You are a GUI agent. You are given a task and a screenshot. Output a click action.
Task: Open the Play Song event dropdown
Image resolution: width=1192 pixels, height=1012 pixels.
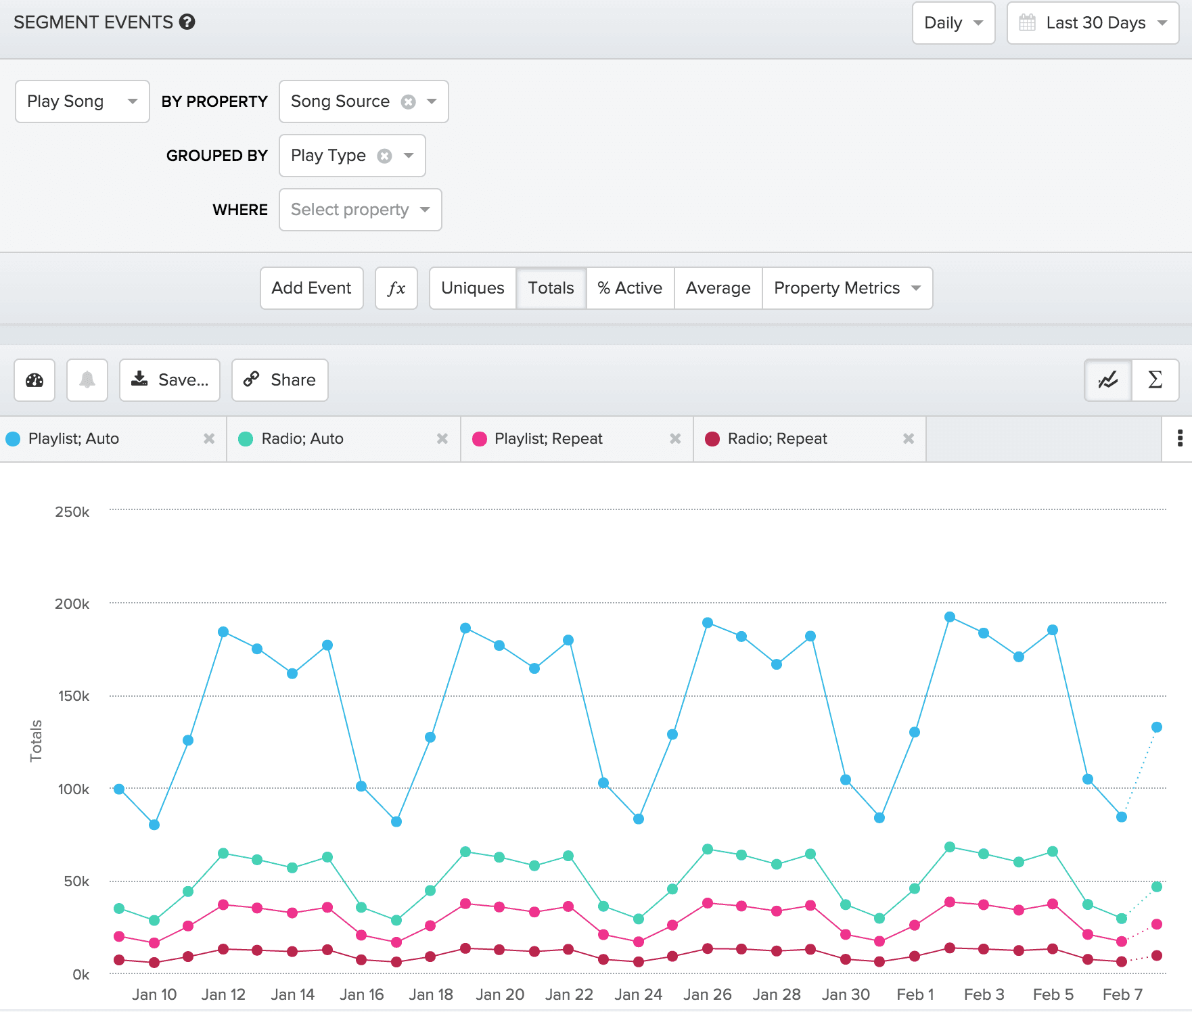tap(82, 101)
